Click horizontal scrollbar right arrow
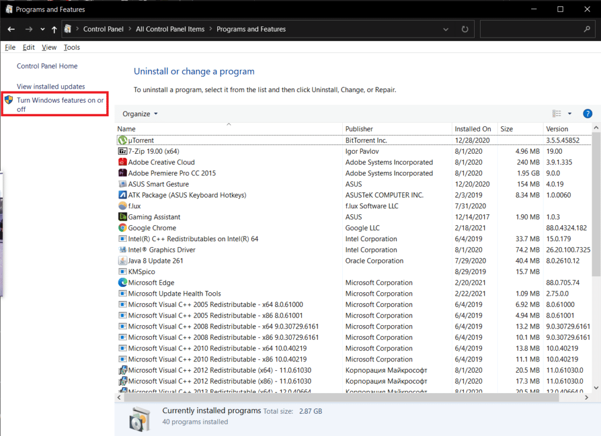The image size is (601, 436). [x=586, y=398]
